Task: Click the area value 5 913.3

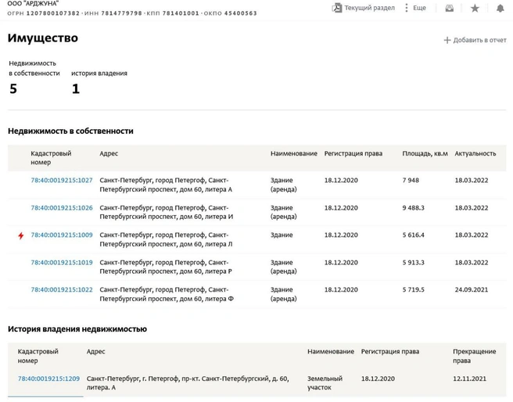Action: [413, 262]
